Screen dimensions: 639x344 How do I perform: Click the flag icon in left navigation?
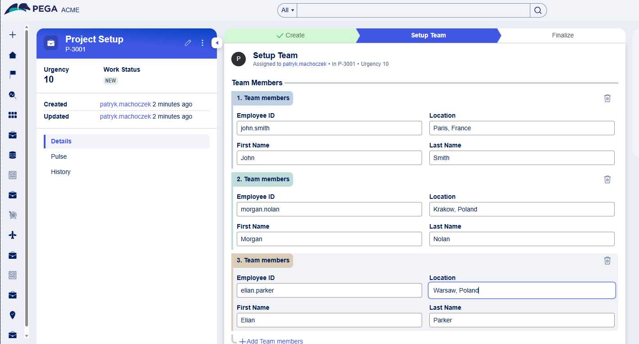[x=13, y=74]
